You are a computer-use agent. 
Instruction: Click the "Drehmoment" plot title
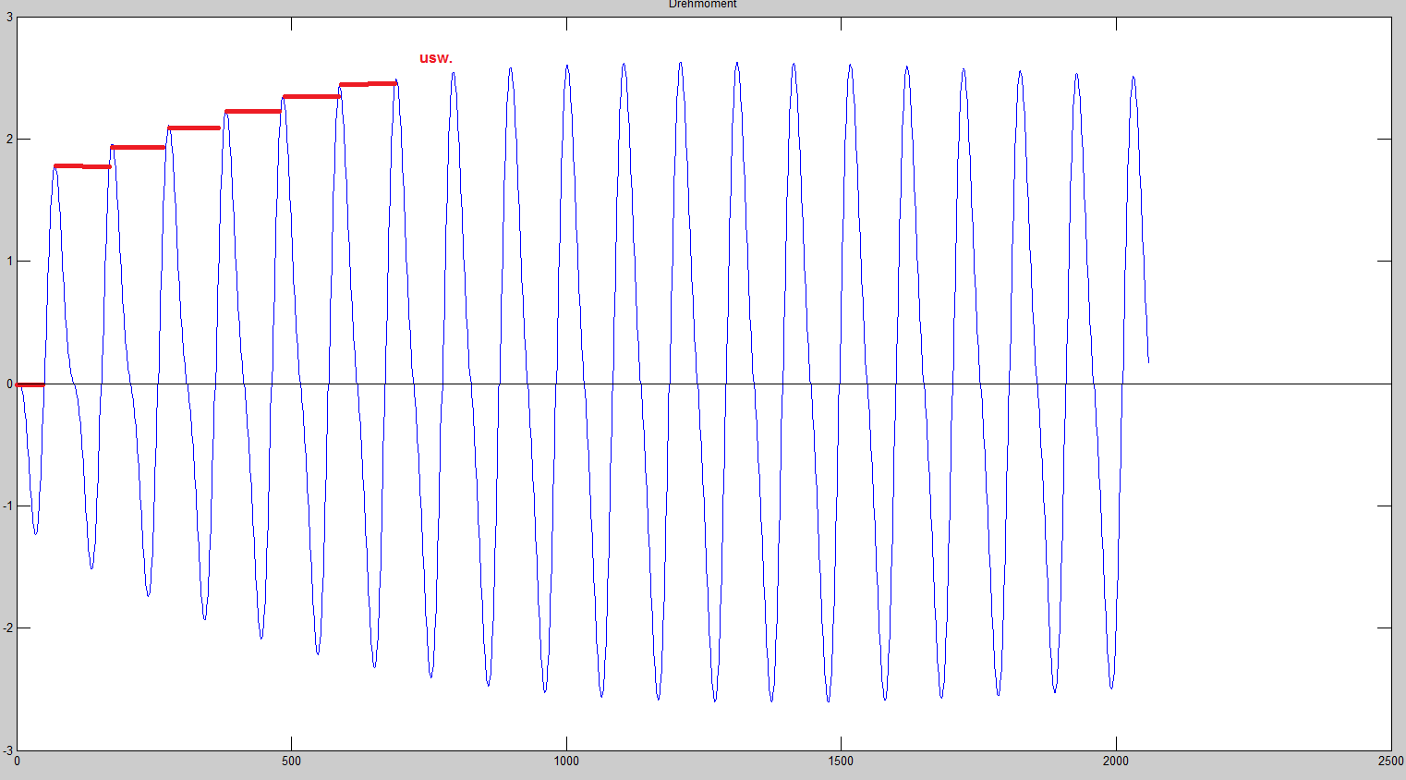(x=702, y=5)
